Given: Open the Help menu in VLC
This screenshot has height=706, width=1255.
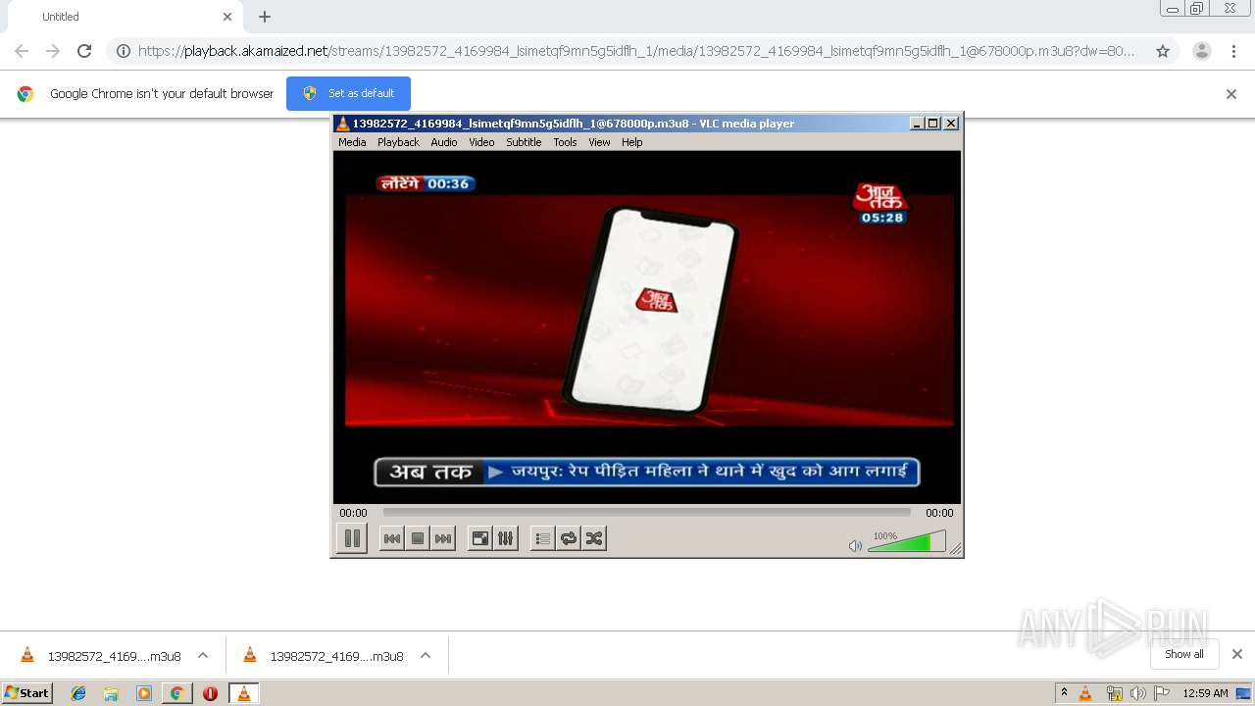Looking at the screenshot, I should click(x=632, y=142).
